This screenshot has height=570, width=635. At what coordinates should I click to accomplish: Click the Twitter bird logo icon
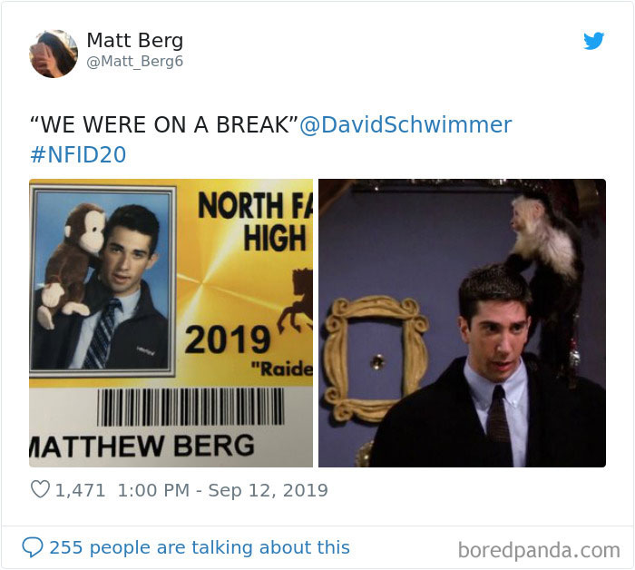(593, 41)
